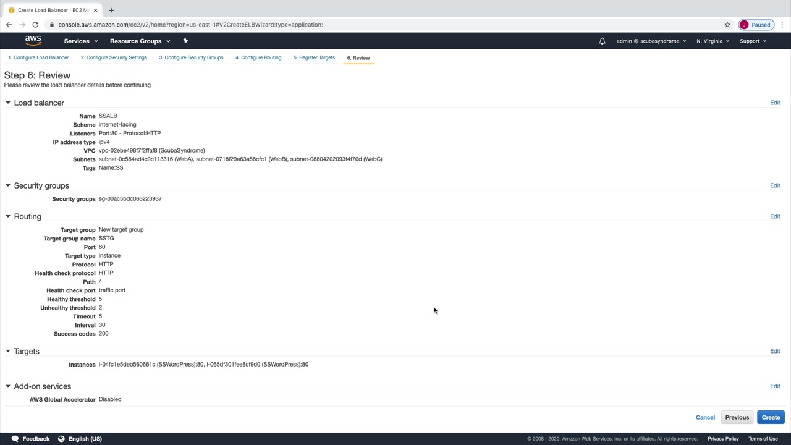Change language from English (US)
The image size is (791, 445).
85,439
